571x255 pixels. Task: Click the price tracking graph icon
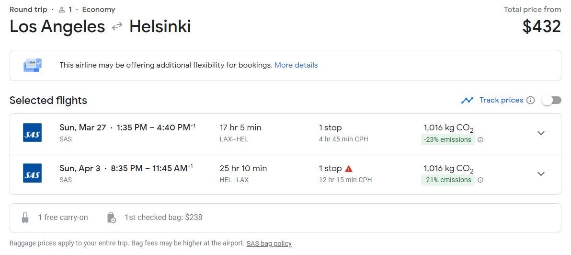[467, 101]
